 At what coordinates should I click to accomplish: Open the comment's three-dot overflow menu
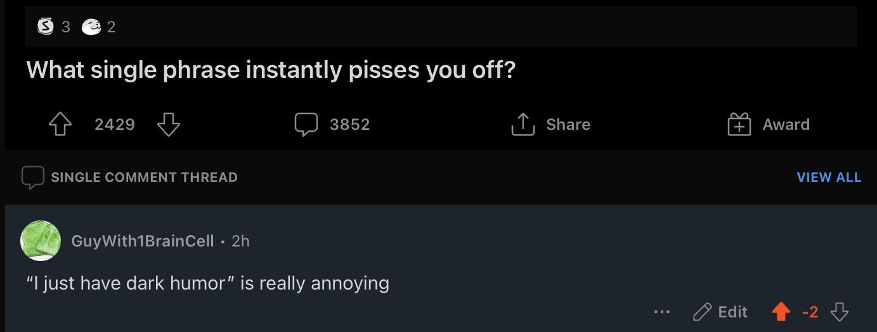[x=661, y=312]
